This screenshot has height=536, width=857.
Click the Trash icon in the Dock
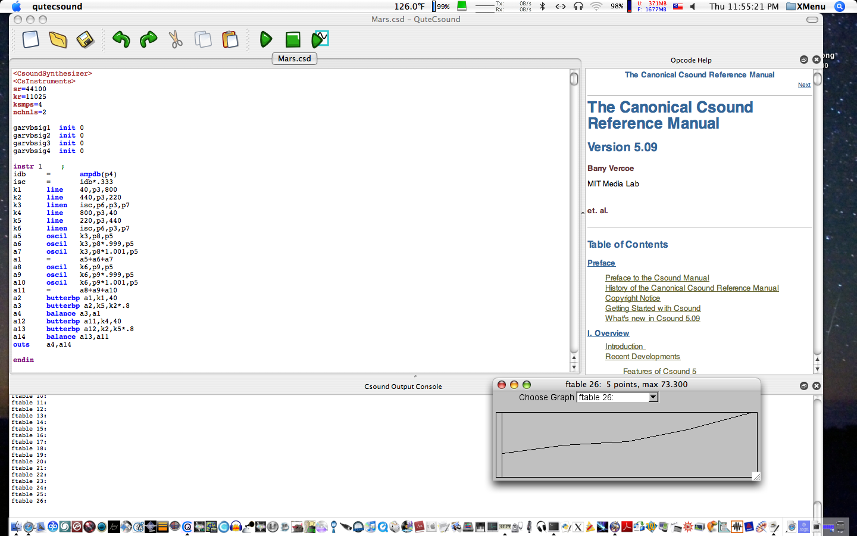click(840, 526)
